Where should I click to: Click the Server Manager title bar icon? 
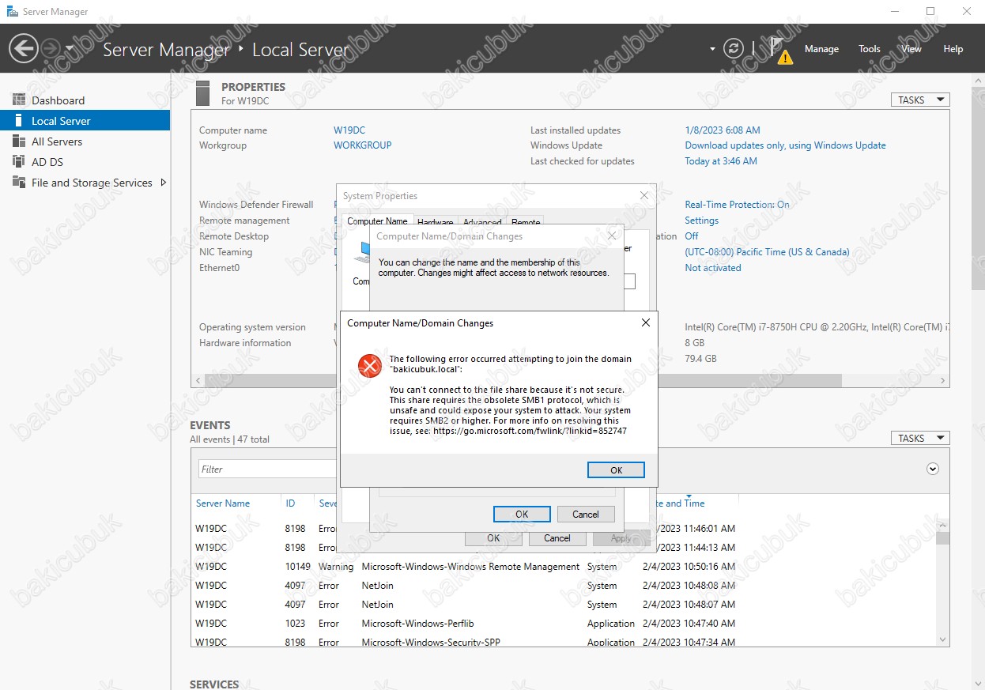click(x=12, y=12)
